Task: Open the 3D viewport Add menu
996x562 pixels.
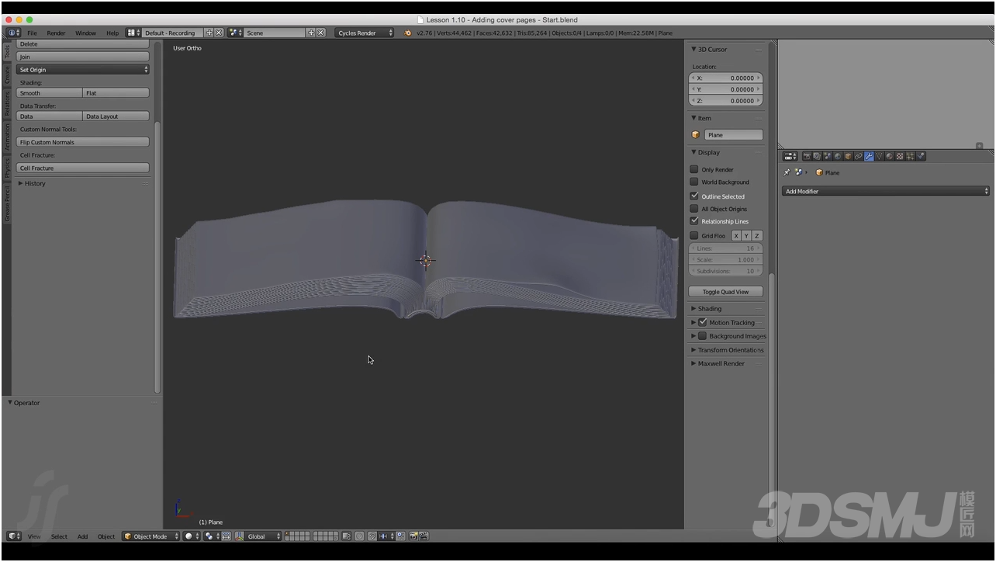Action: coord(82,536)
